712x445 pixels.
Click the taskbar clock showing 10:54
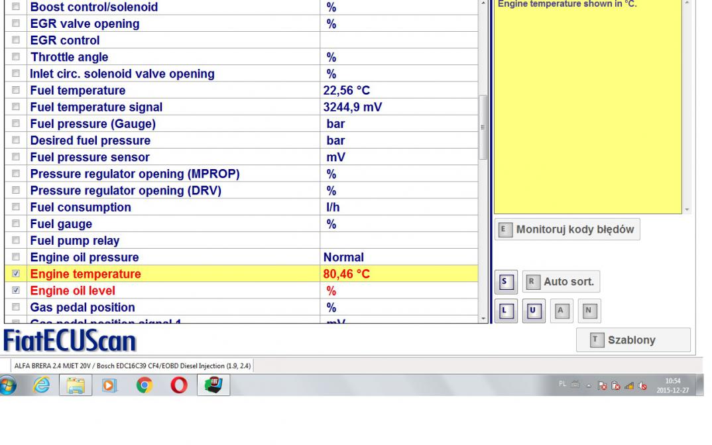coord(673,385)
